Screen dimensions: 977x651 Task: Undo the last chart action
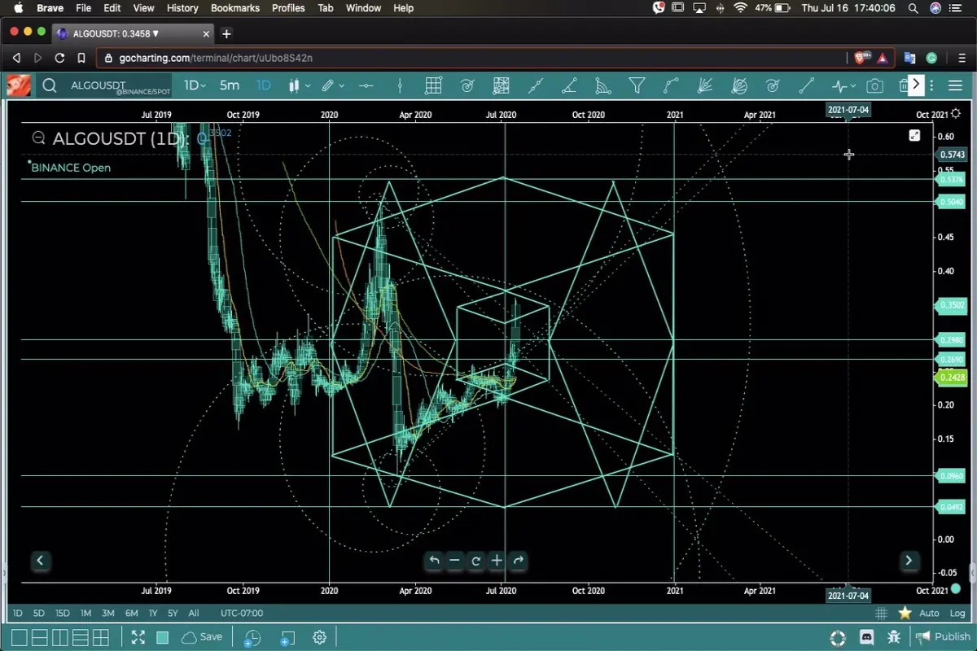click(434, 560)
